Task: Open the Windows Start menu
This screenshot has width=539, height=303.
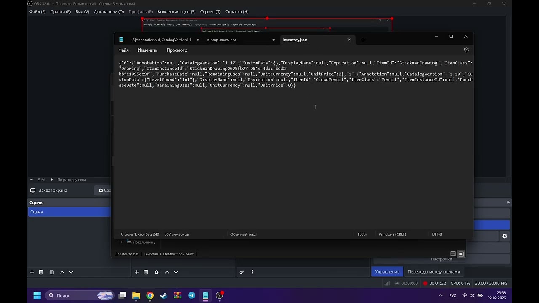Action: pyautogui.click(x=37, y=295)
